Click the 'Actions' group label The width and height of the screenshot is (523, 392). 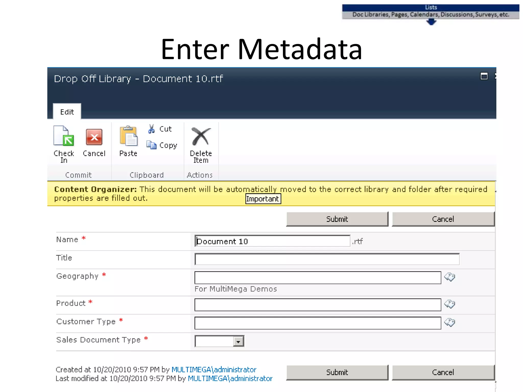click(200, 175)
